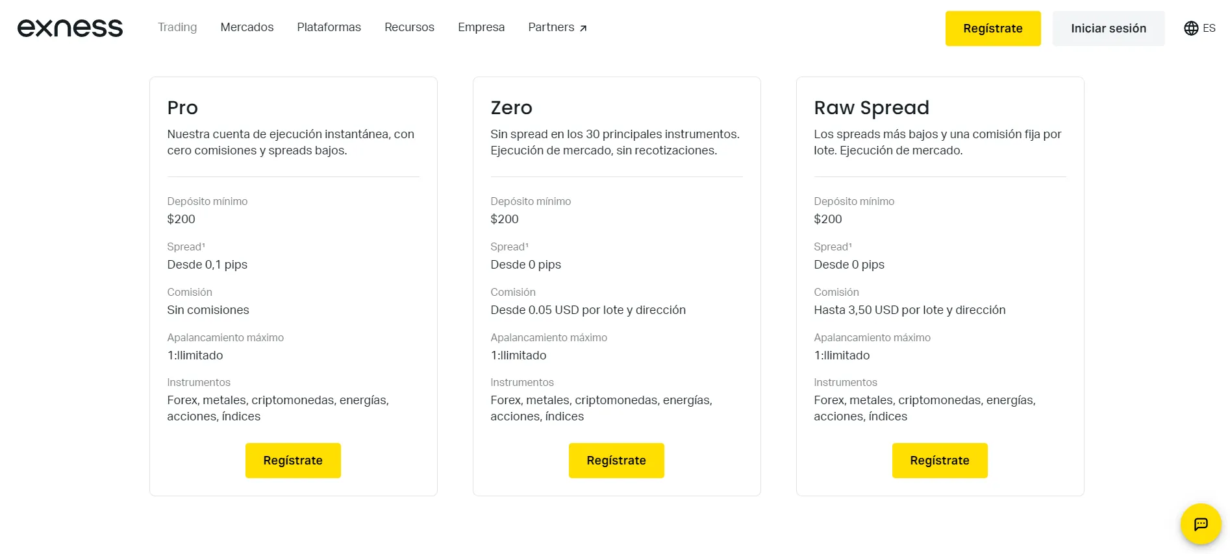Click the instruments list in Zero card
Image resolution: width=1230 pixels, height=554 pixels.
click(601, 408)
